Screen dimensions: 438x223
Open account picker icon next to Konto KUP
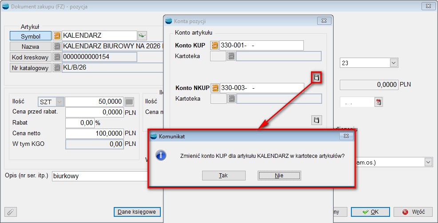tap(215, 46)
